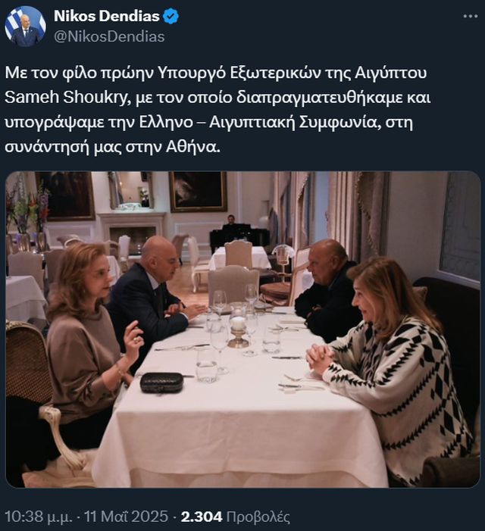Click the woman in patterned sweater

point(393,367)
